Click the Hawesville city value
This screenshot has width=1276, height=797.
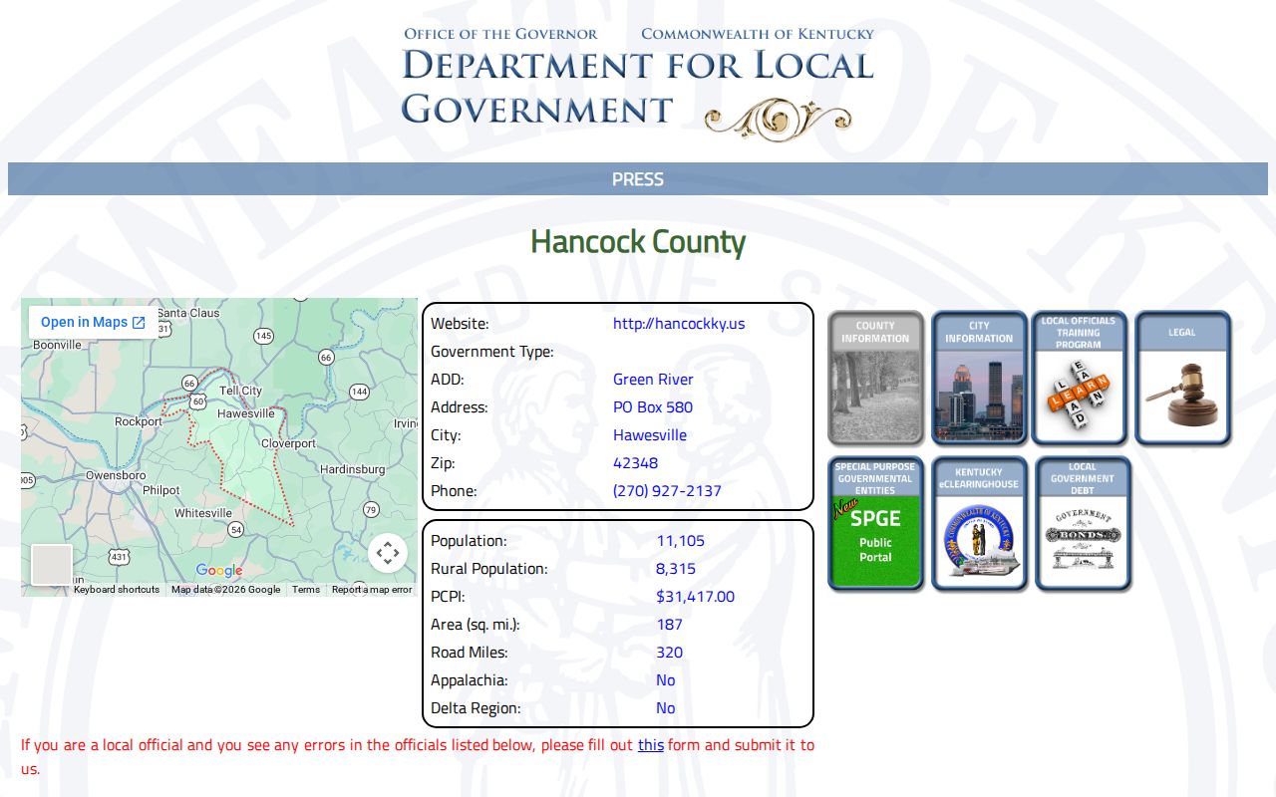point(650,435)
